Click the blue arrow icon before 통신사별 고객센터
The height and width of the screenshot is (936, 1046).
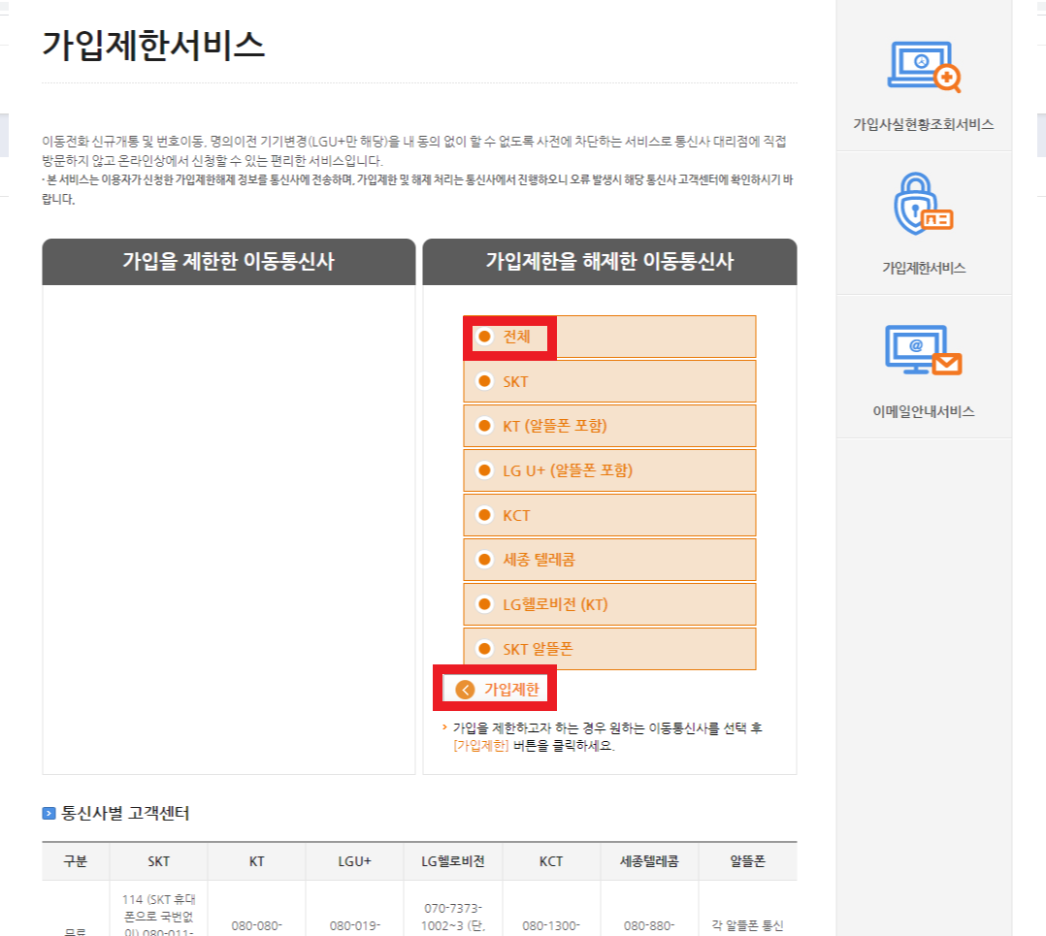click(x=49, y=814)
